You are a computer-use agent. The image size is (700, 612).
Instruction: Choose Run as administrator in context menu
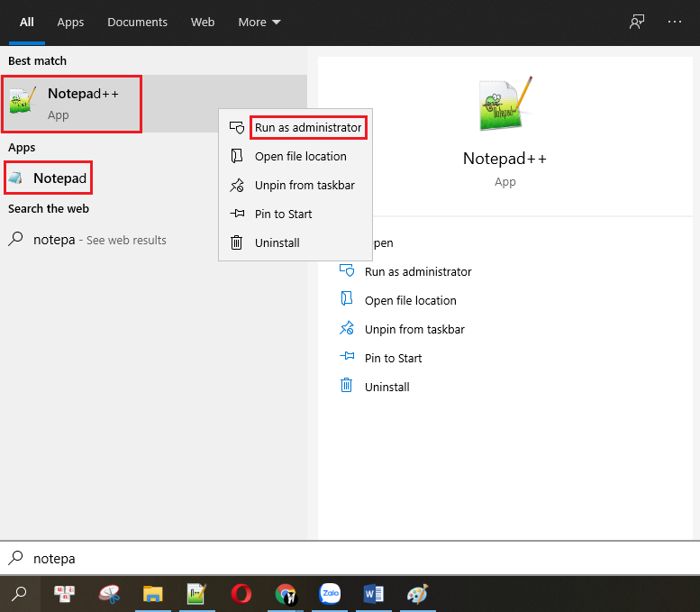307,128
